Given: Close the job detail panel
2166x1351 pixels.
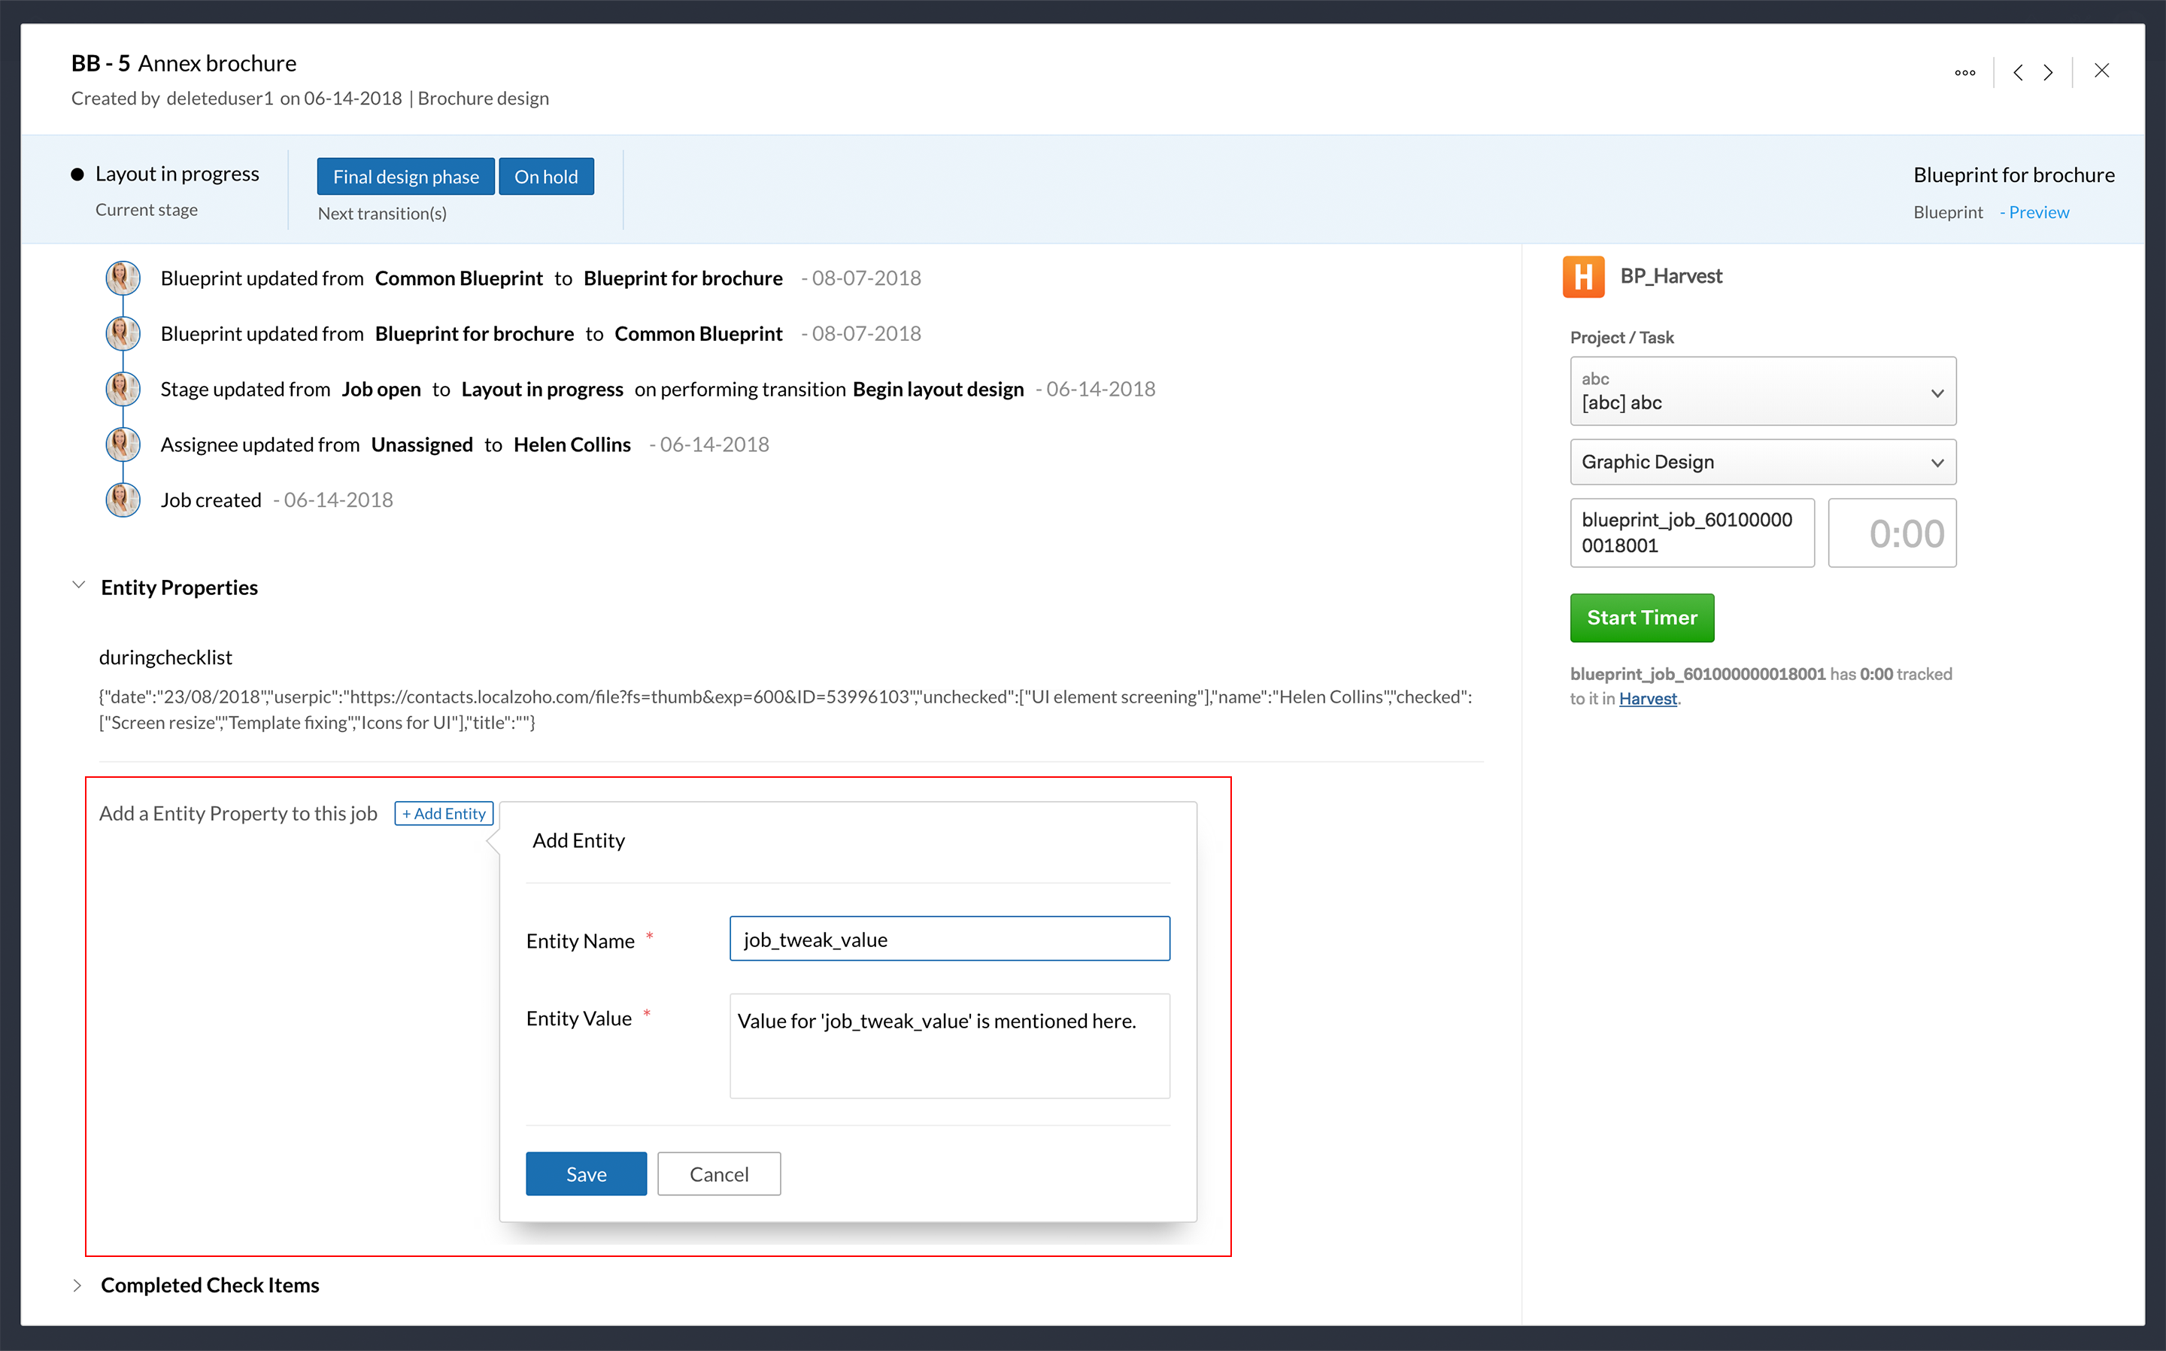Looking at the screenshot, I should point(2101,71).
